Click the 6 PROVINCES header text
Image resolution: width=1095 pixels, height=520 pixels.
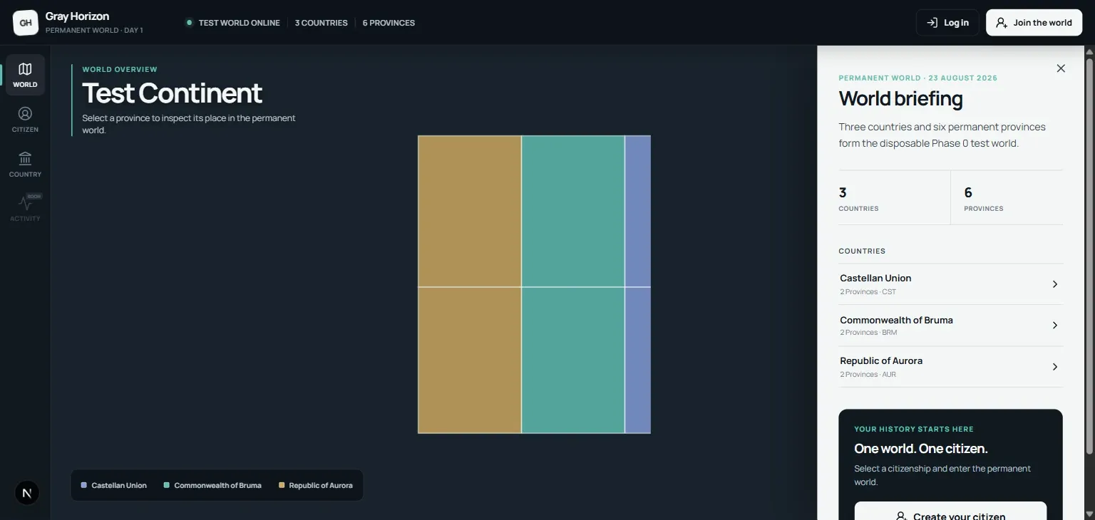tap(389, 23)
